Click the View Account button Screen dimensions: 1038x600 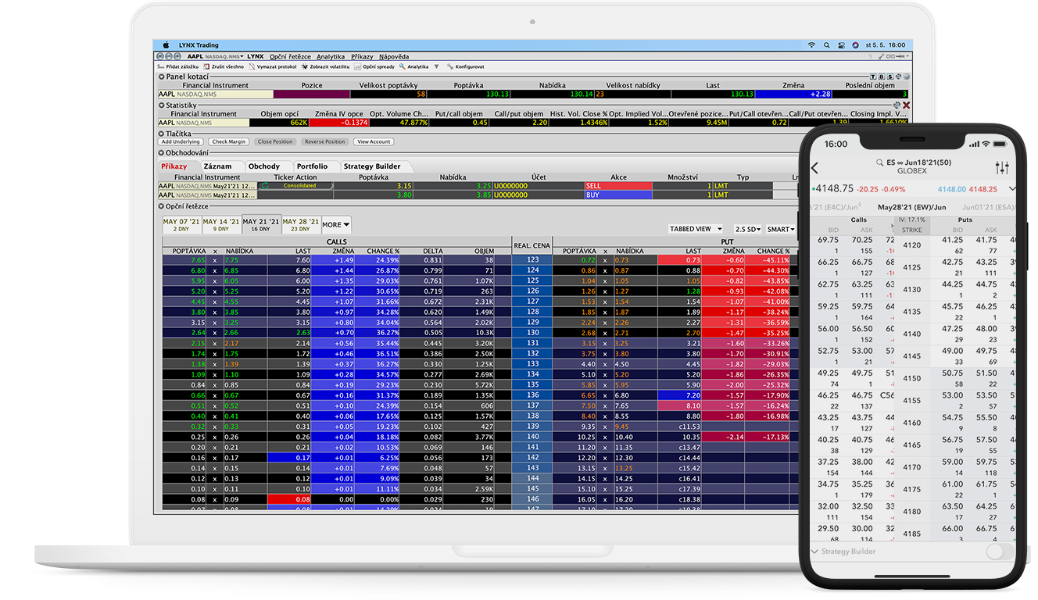click(x=374, y=142)
